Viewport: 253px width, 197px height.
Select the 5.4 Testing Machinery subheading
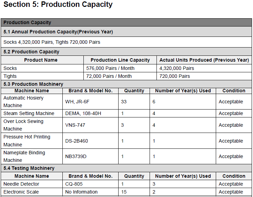[29, 168]
